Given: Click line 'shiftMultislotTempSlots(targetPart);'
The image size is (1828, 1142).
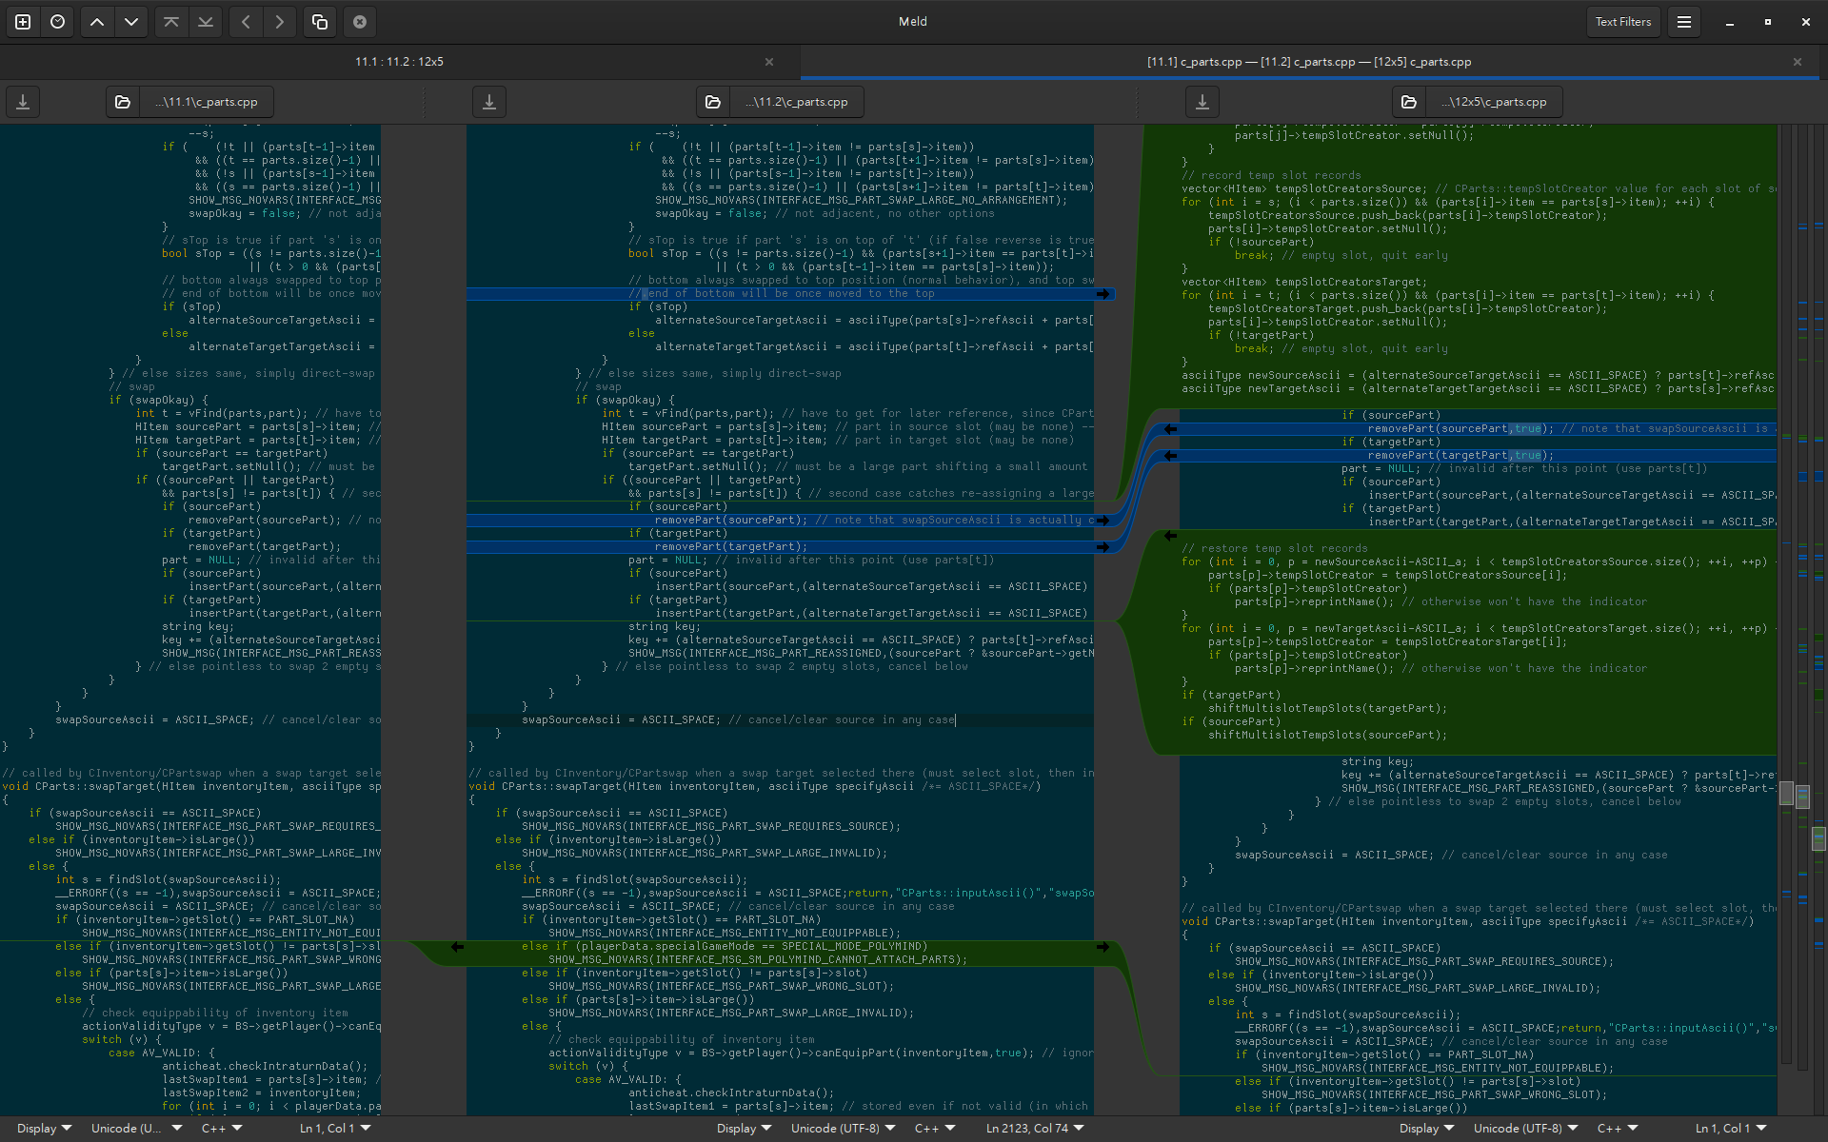Looking at the screenshot, I should (1327, 709).
